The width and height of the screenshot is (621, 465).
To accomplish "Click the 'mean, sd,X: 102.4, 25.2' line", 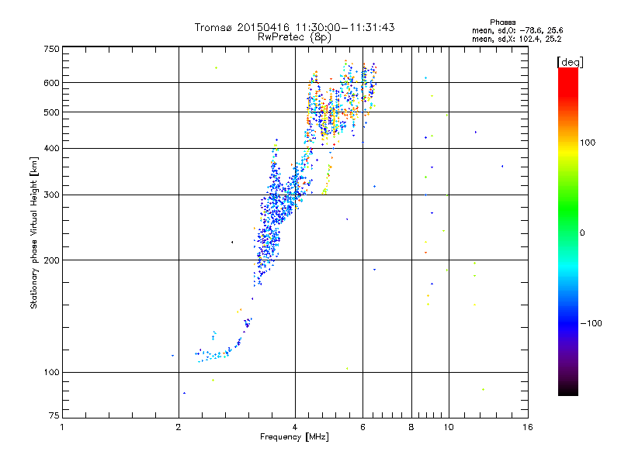I will 516,39.
